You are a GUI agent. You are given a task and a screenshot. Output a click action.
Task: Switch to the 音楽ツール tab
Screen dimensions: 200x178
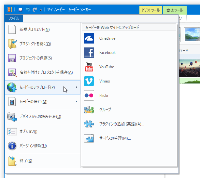175,10
